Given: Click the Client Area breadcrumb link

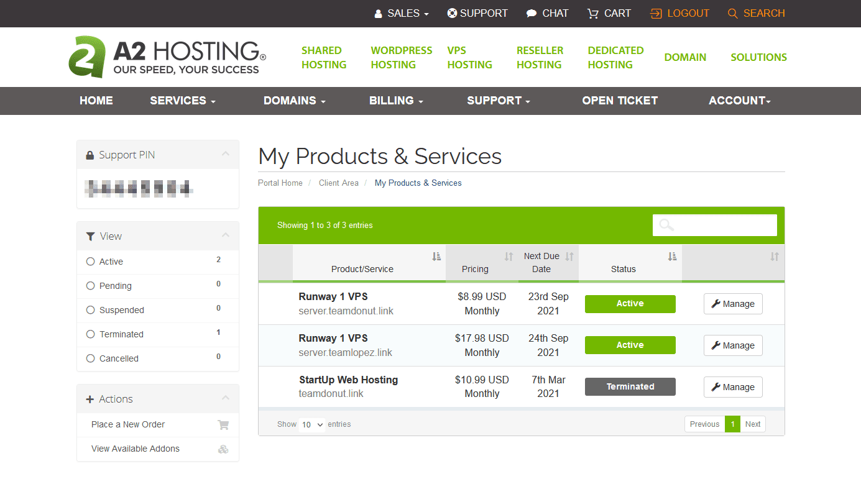Looking at the screenshot, I should pos(339,183).
